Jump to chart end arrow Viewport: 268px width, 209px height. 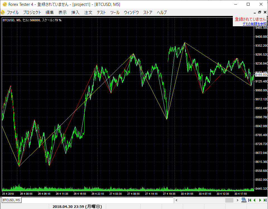tap(265, 200)
